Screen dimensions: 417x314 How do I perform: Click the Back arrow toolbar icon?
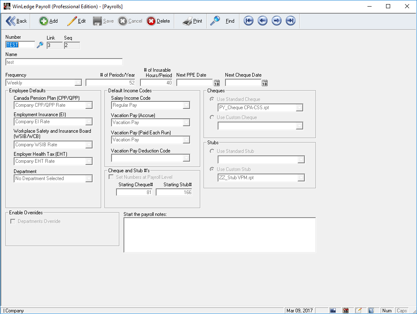pyautogui.click(x=11, y=21)
